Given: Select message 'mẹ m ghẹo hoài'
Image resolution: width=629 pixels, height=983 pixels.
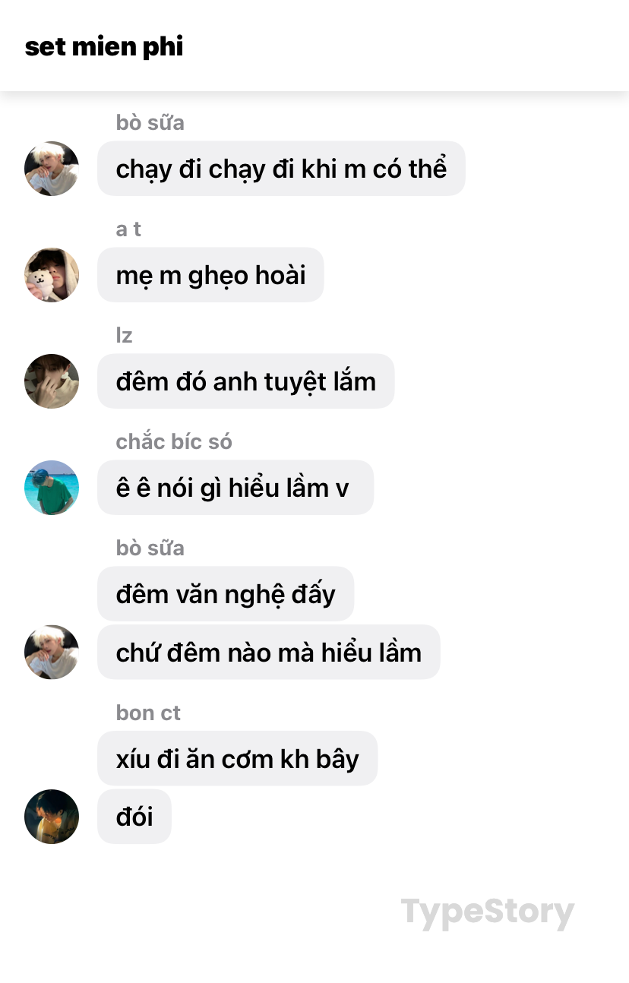Looking at the screenshot, I should pos(210,275).
